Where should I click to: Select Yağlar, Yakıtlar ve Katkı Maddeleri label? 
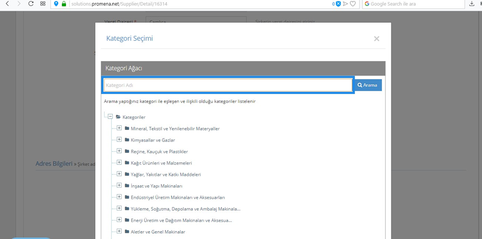coord(166,174)
